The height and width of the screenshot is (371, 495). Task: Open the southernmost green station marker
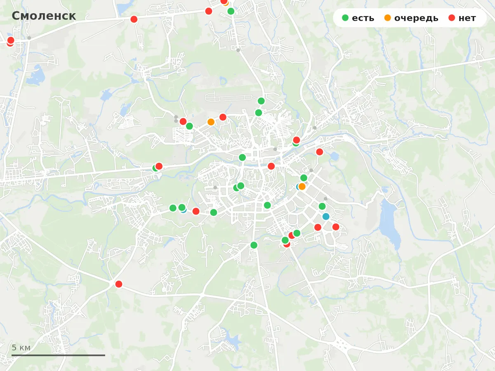(x=254, y=245)
